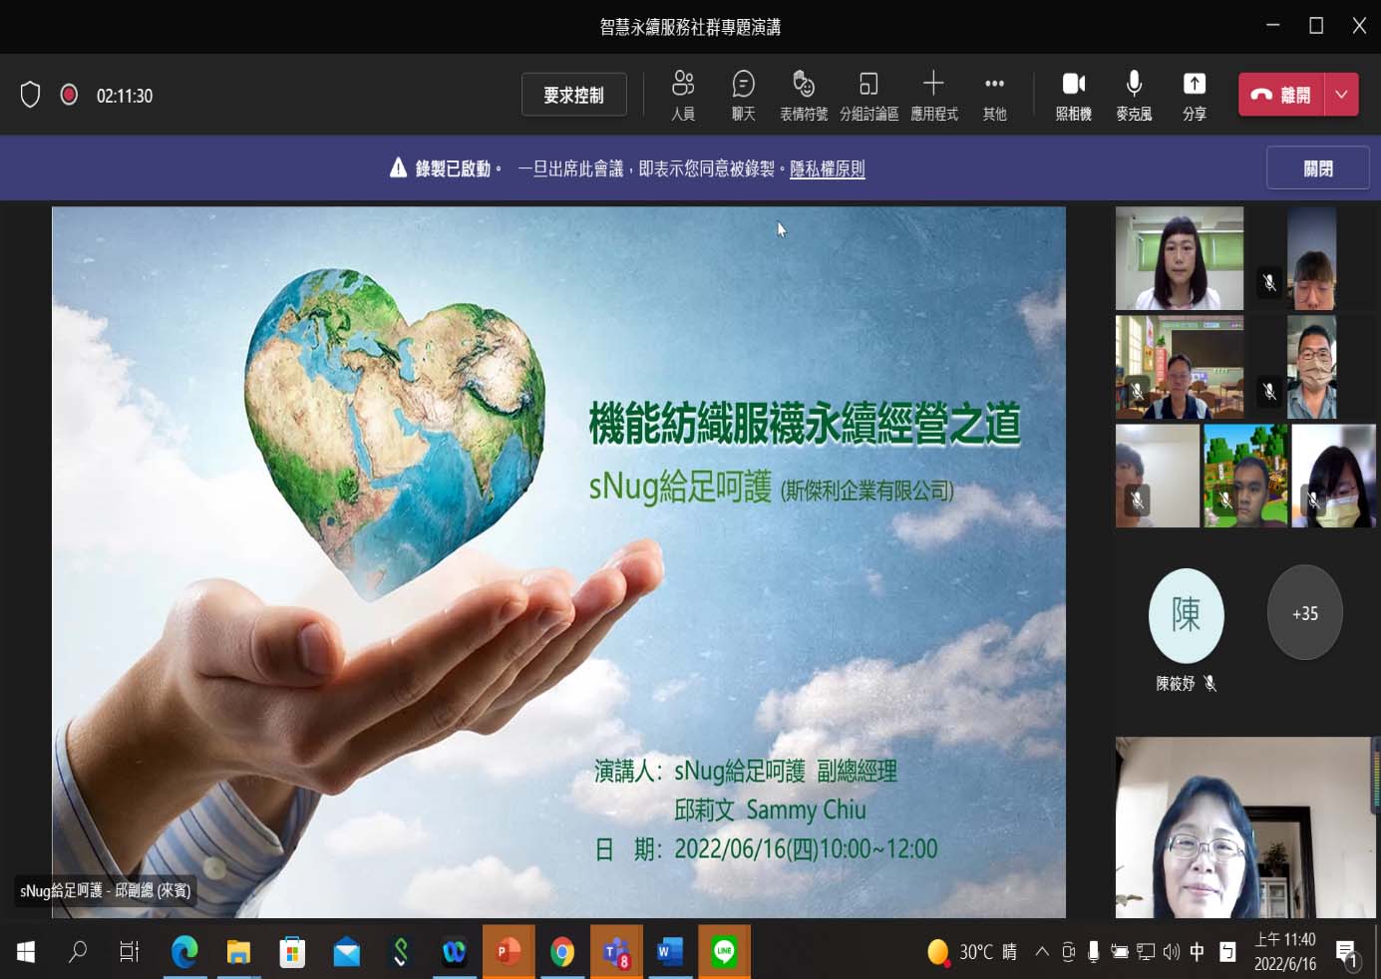Open the green S app on taskbar
1381x979 pixels.
point(400,952)
